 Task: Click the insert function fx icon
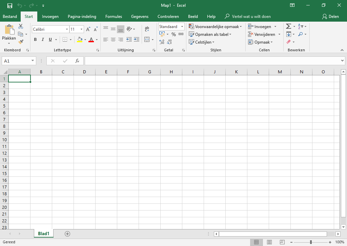pyautogui.click(x=77, y=61)
